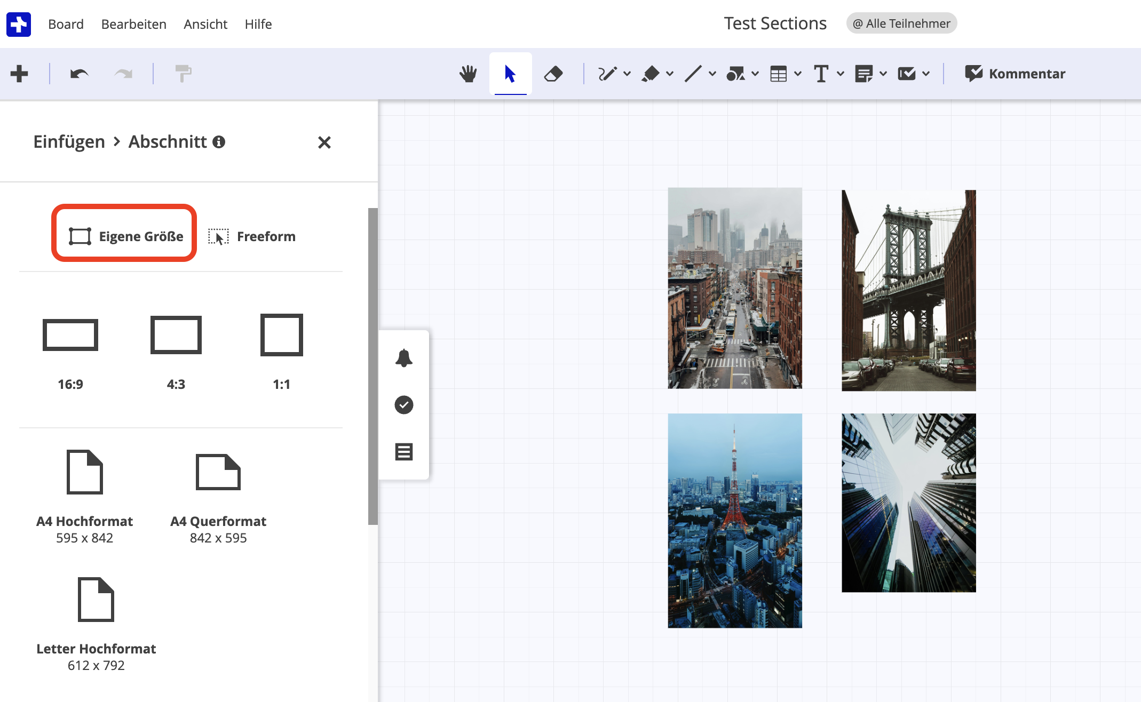This screenshot has height=702, width=1141.
Task: Select the pen drawing tool
Action: pos(608,74)
